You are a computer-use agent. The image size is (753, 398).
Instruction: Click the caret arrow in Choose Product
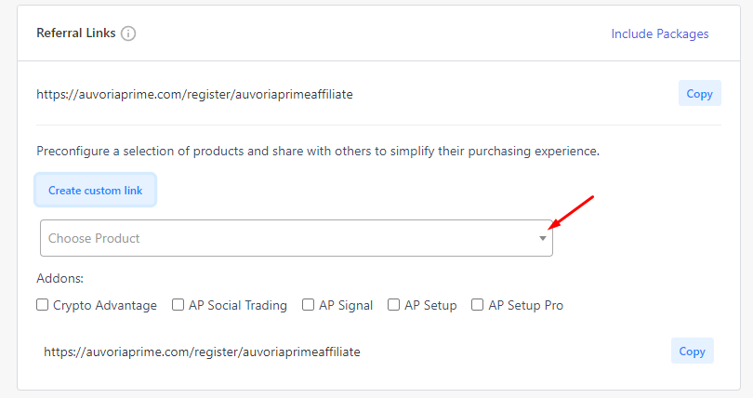coord(543,238)
